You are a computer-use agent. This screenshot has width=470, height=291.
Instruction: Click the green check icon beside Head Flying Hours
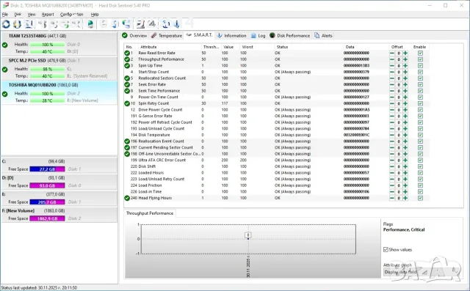click(127, 198)
